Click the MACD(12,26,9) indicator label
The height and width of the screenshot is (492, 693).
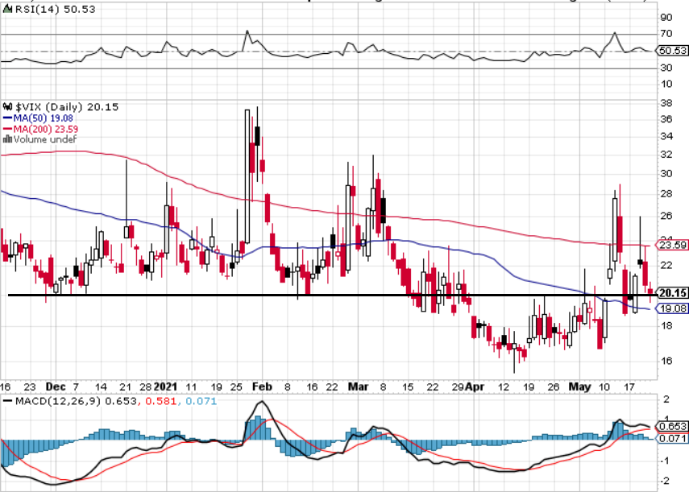tap(58, 401)
